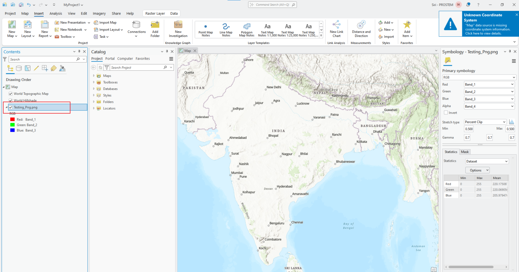Open the Statistics Dataset dropdown
Image resolution: width=519 pixels, height=272 pixels.
(x=487, y=161)
